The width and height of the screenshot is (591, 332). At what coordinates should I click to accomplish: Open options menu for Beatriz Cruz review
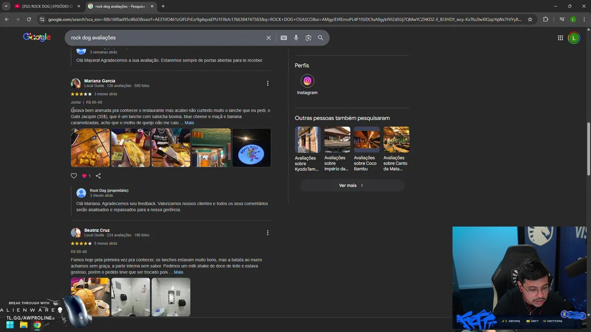point(267,233)
